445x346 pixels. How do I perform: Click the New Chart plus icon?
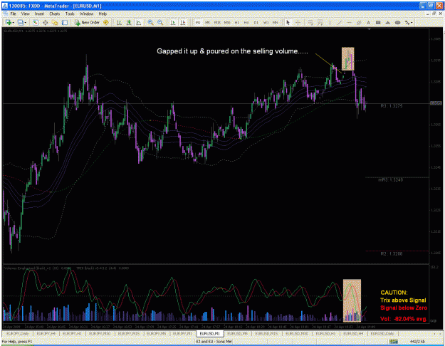point(8,22)
